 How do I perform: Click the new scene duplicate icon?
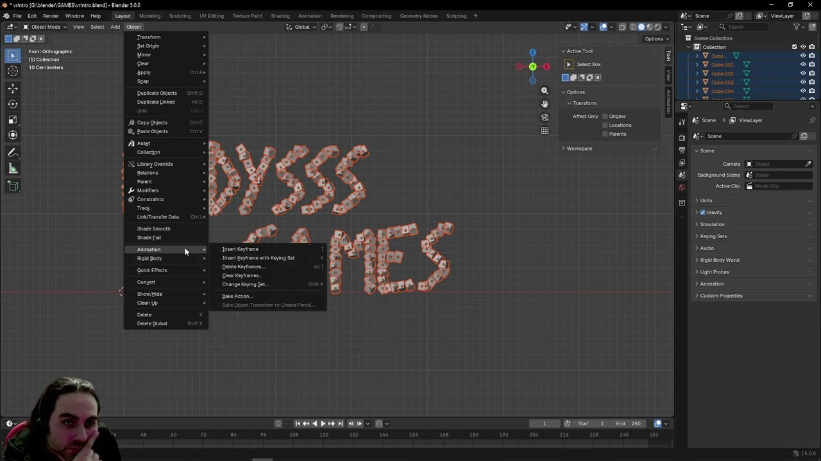pos(804,136)
